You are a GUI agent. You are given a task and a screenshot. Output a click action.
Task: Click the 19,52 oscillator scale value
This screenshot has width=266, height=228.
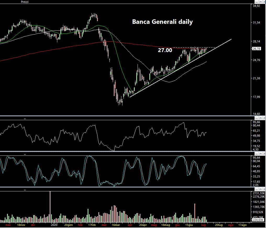click(x=256, y=146)
